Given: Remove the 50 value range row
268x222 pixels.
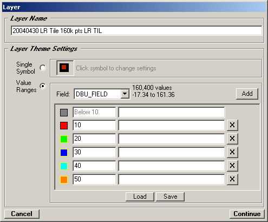Looking at the screenshot, I should pyautogui.click(x=232, y=179).
